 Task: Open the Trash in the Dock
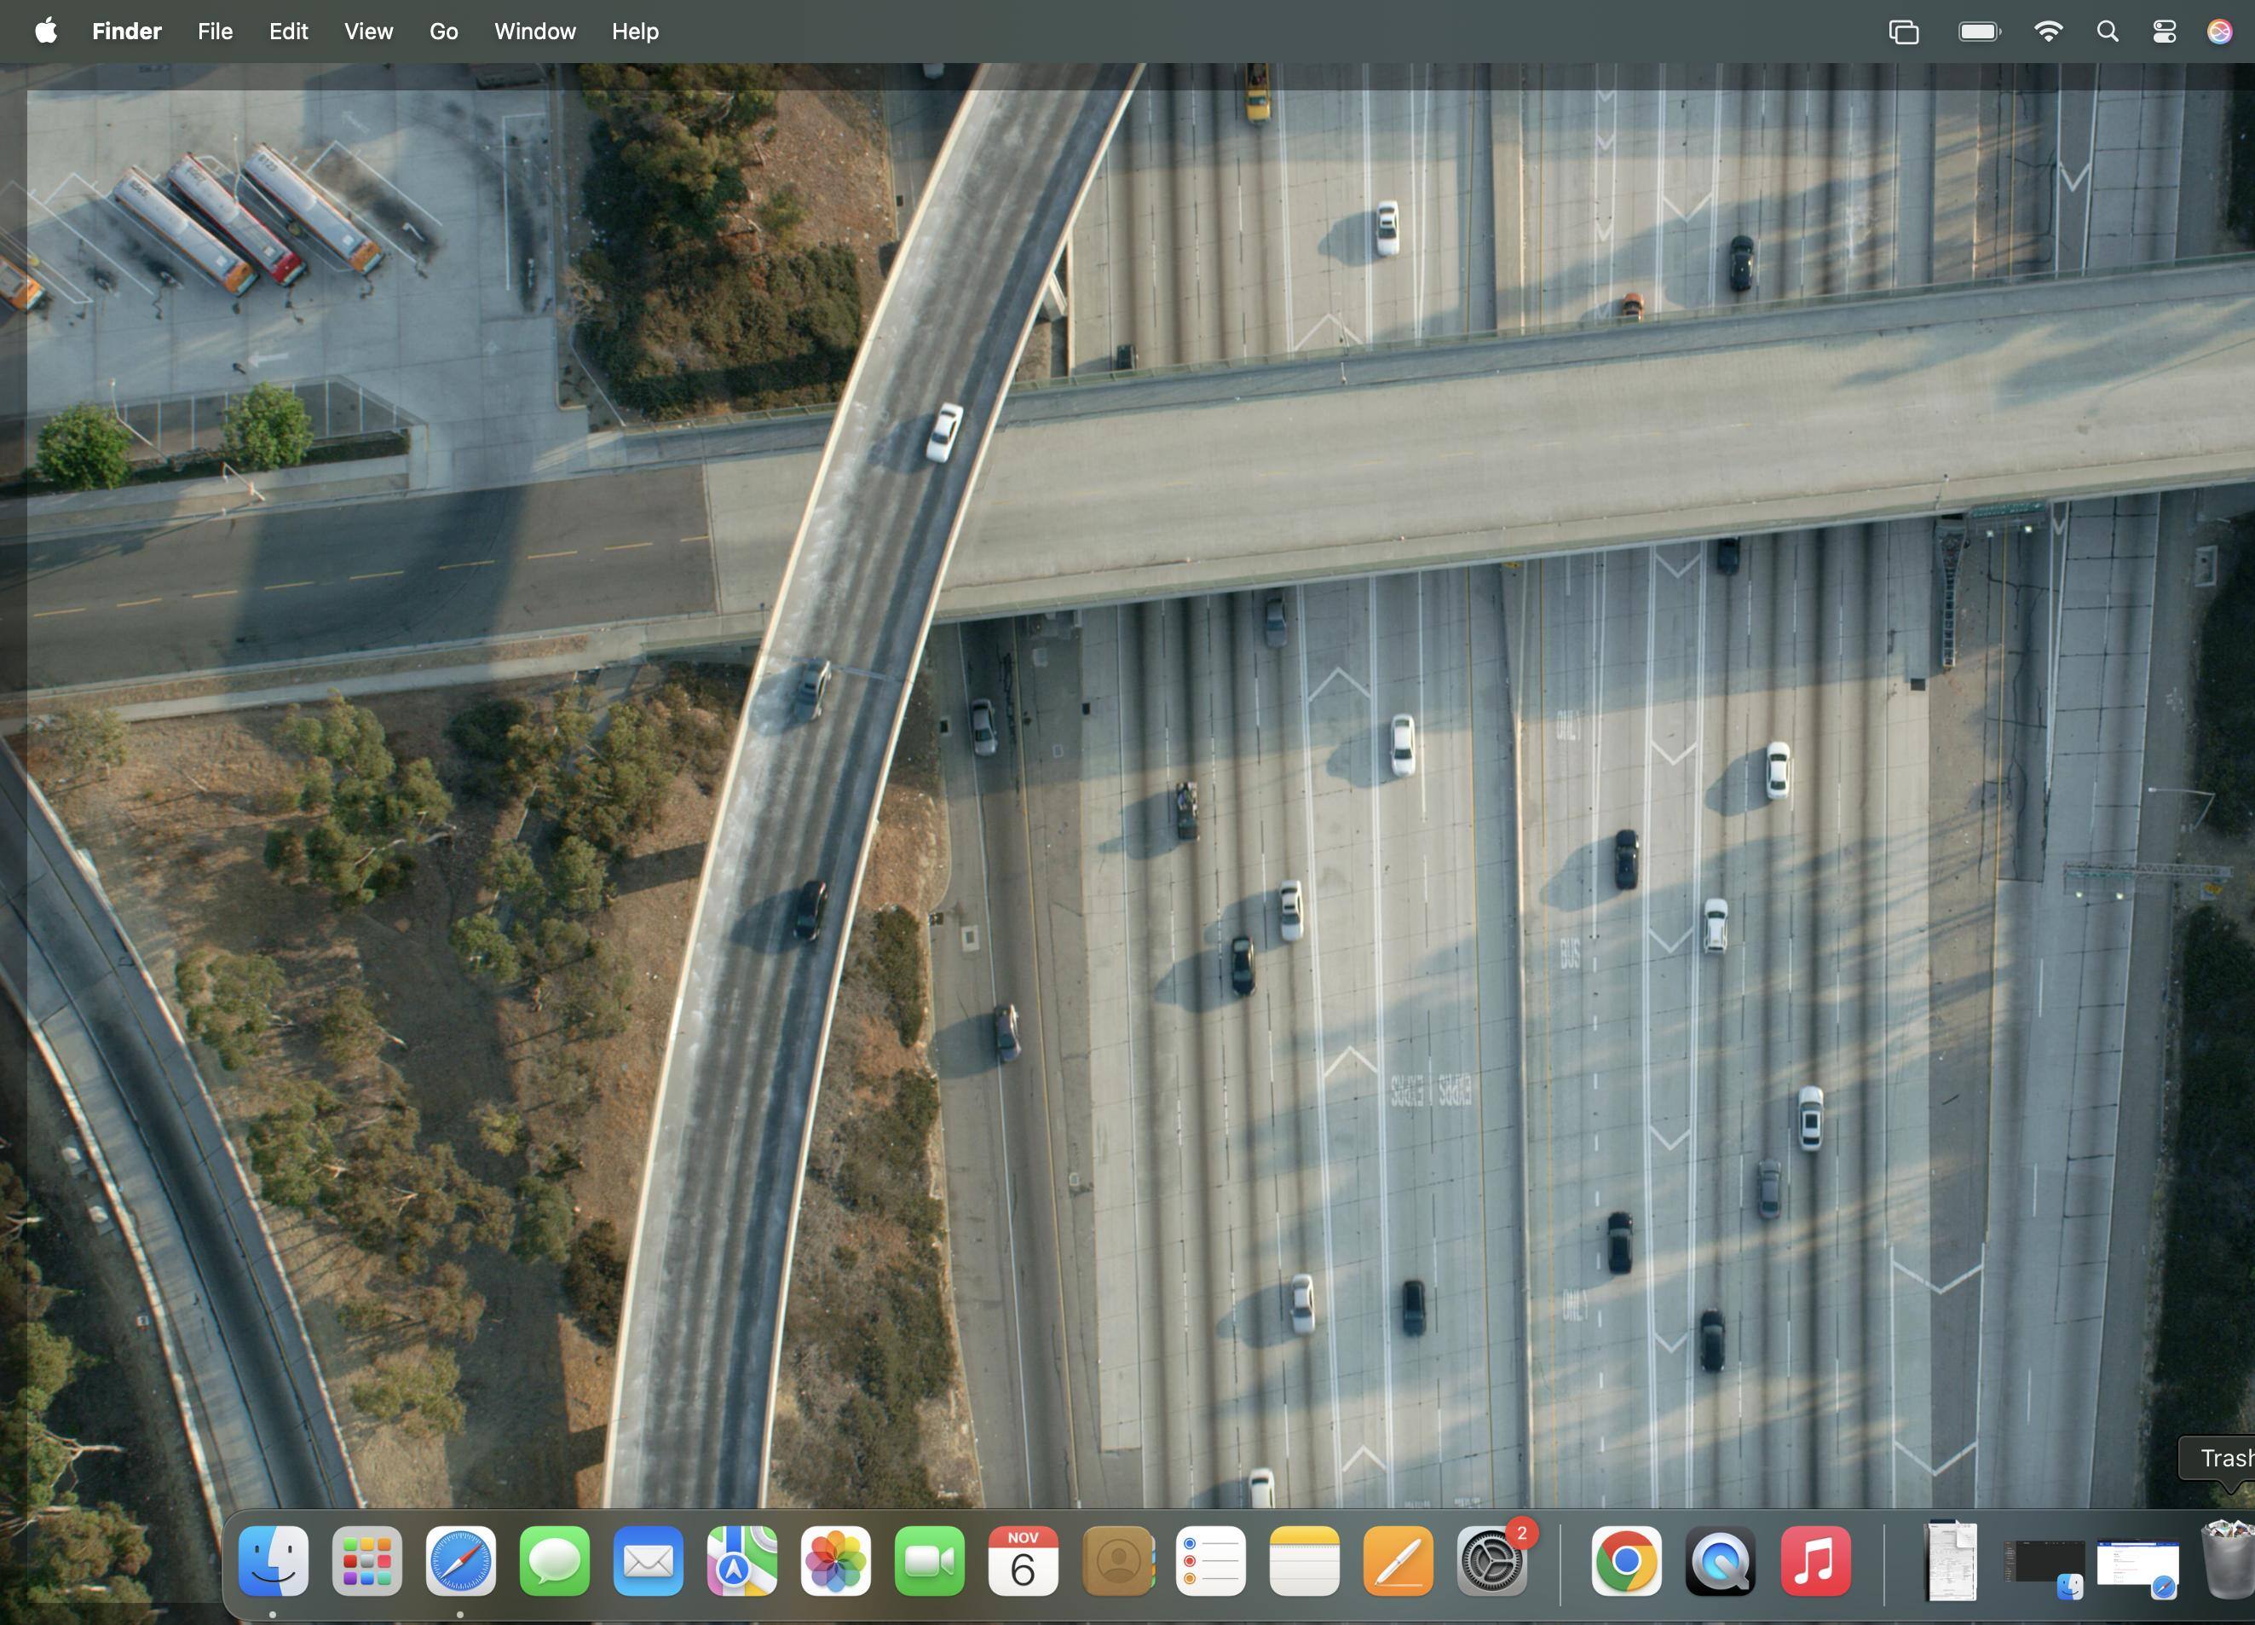click(2229, 1561)
